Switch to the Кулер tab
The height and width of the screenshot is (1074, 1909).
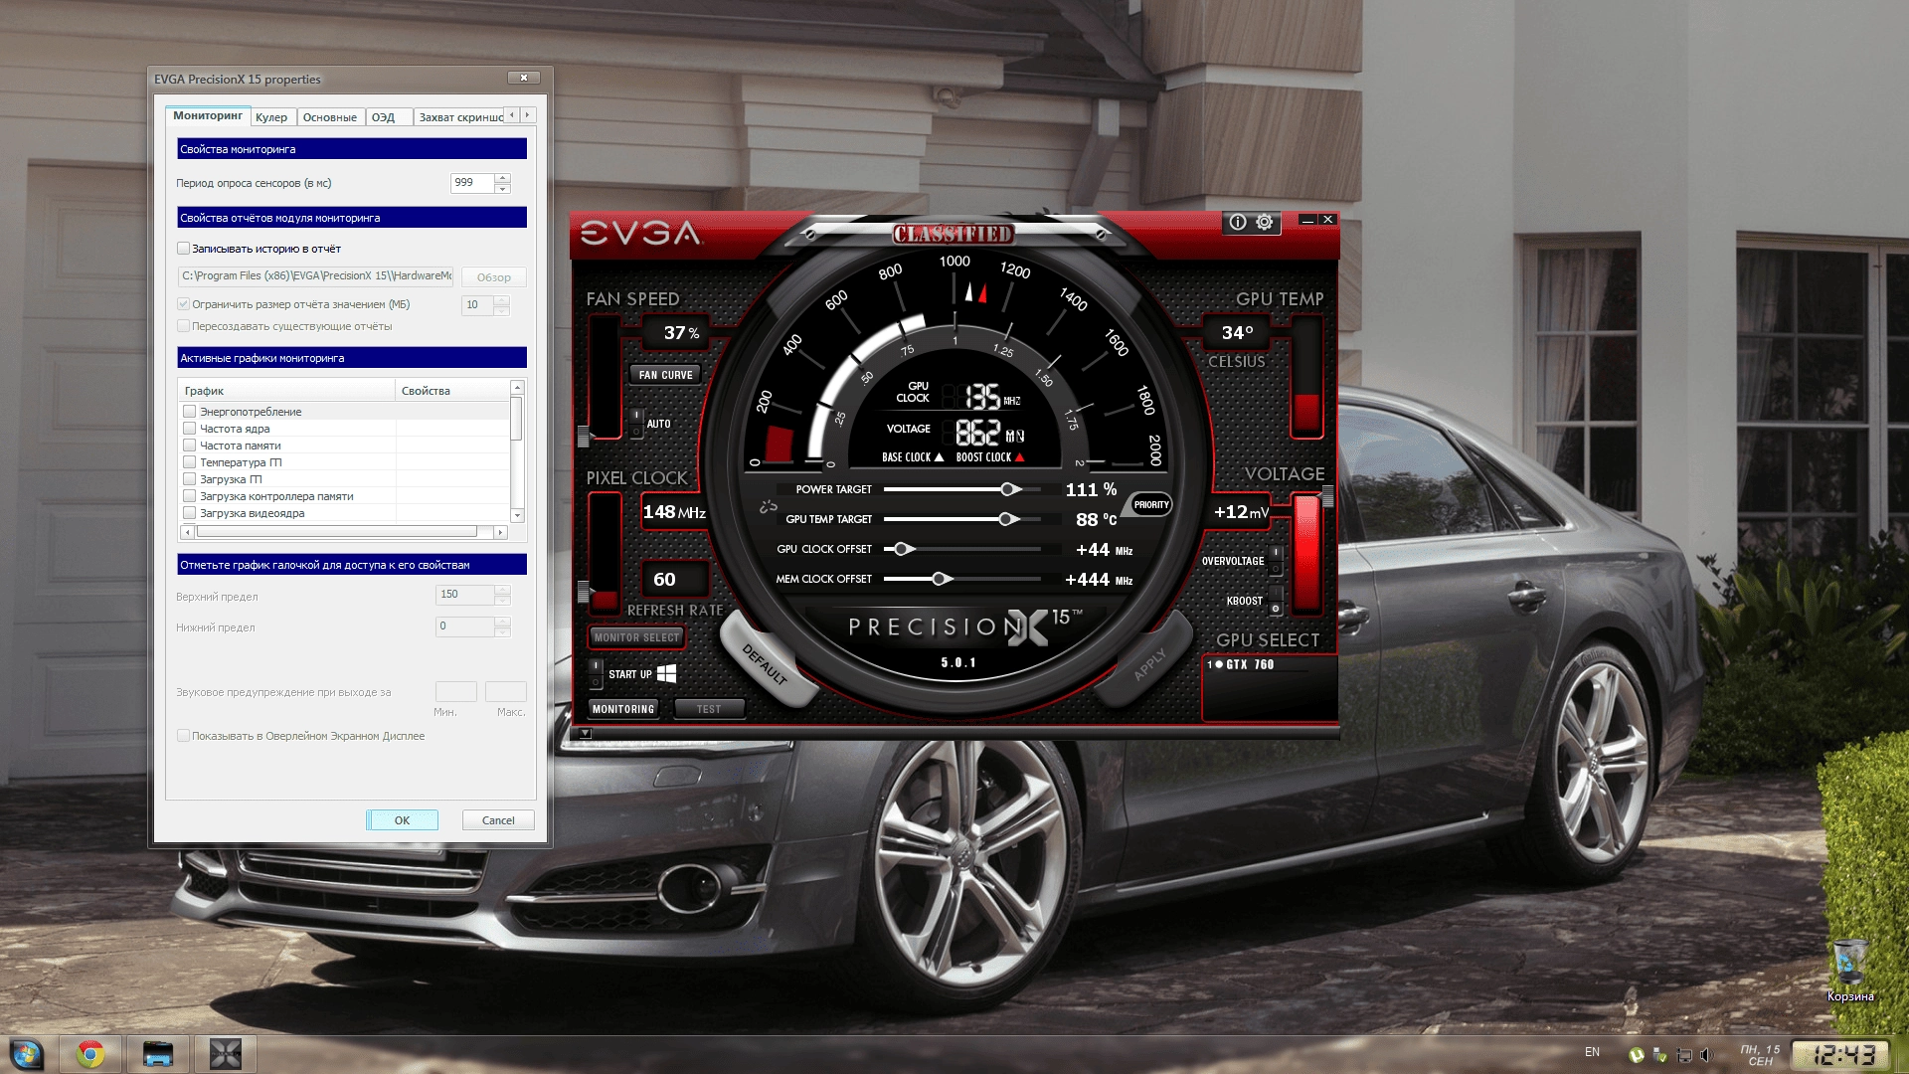(x=271, y=117)
